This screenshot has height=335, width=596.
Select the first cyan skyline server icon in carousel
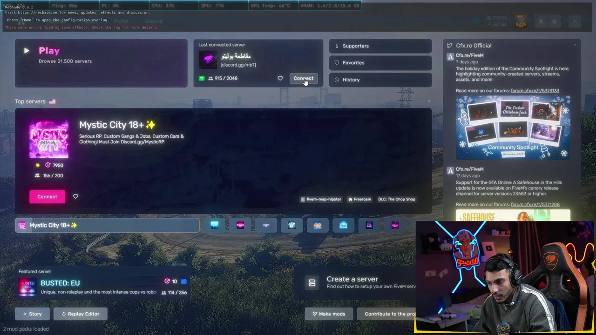(x=214, y=225)
